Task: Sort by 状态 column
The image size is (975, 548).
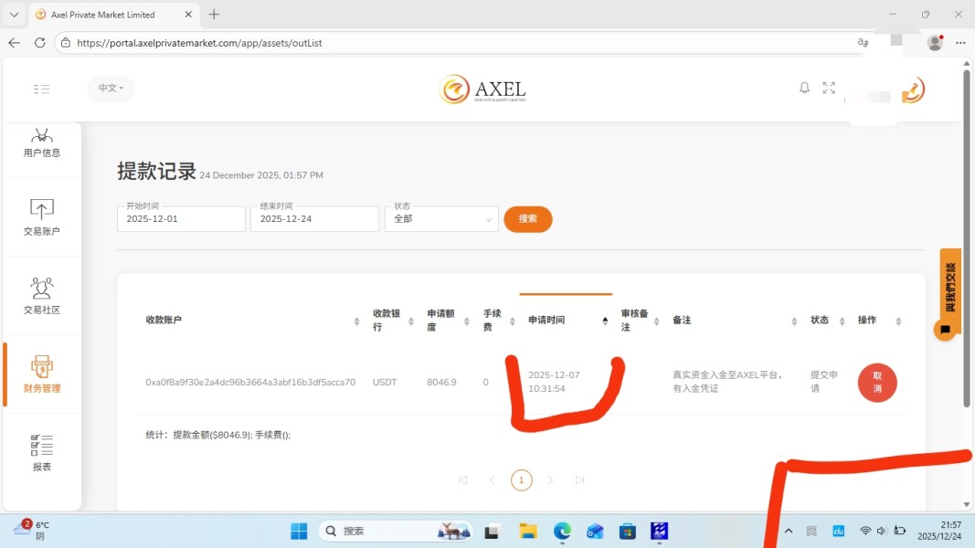Action: point(842,321)
